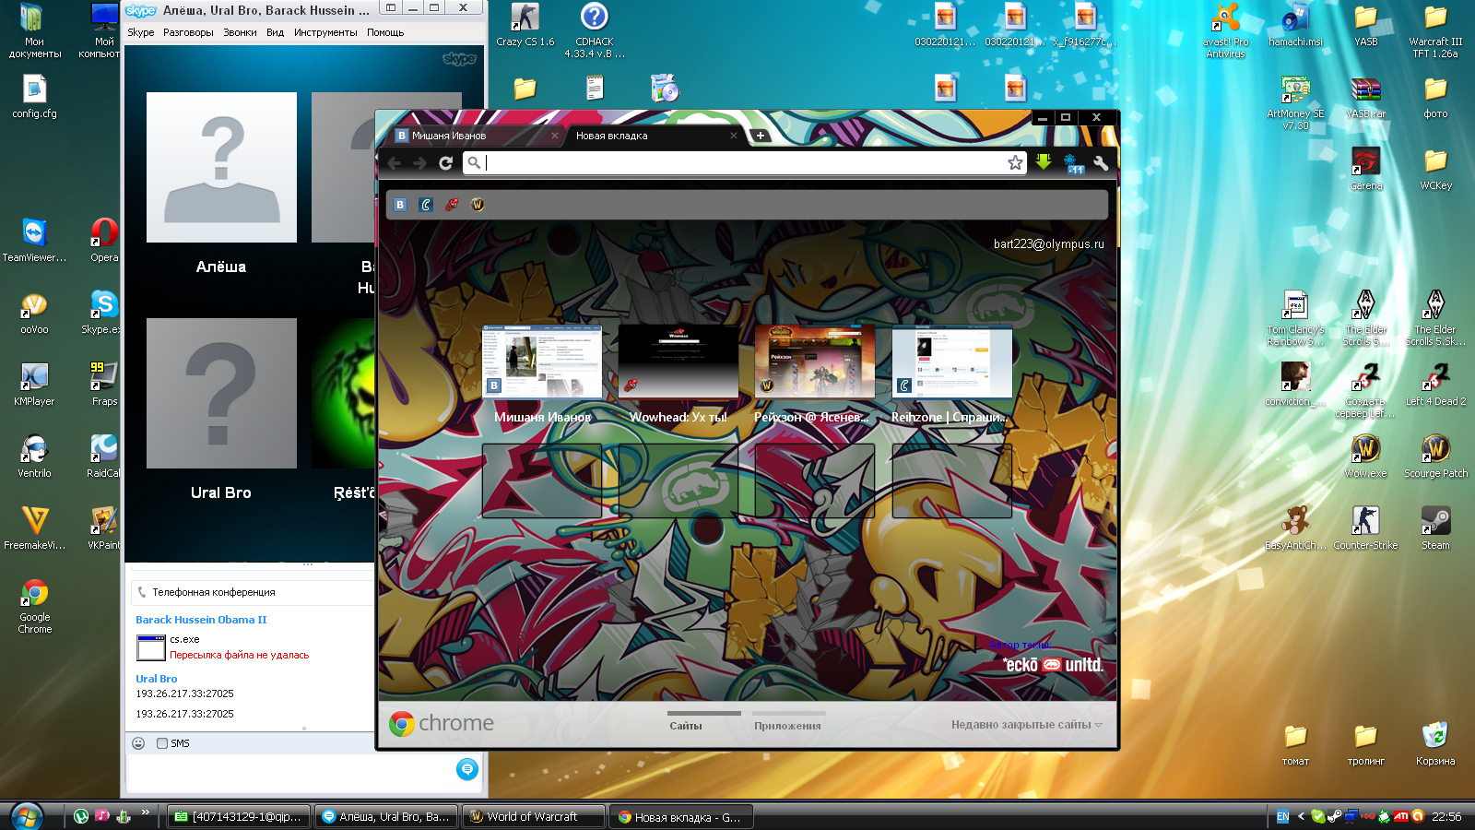Open the Steam desktop shortcut
This screenshot has width=1475, height=830.
1435,528
